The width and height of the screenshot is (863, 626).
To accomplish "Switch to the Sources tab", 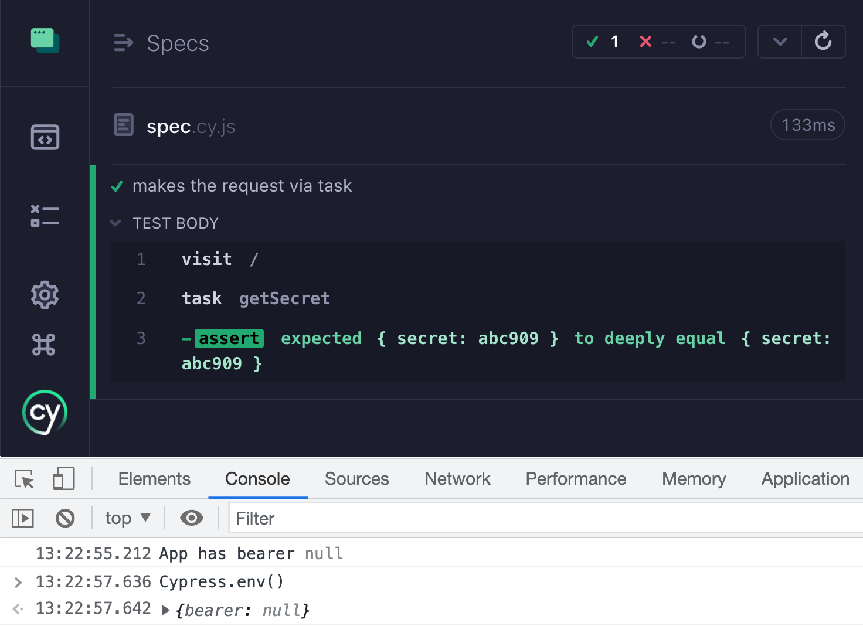I will (356, 479).
